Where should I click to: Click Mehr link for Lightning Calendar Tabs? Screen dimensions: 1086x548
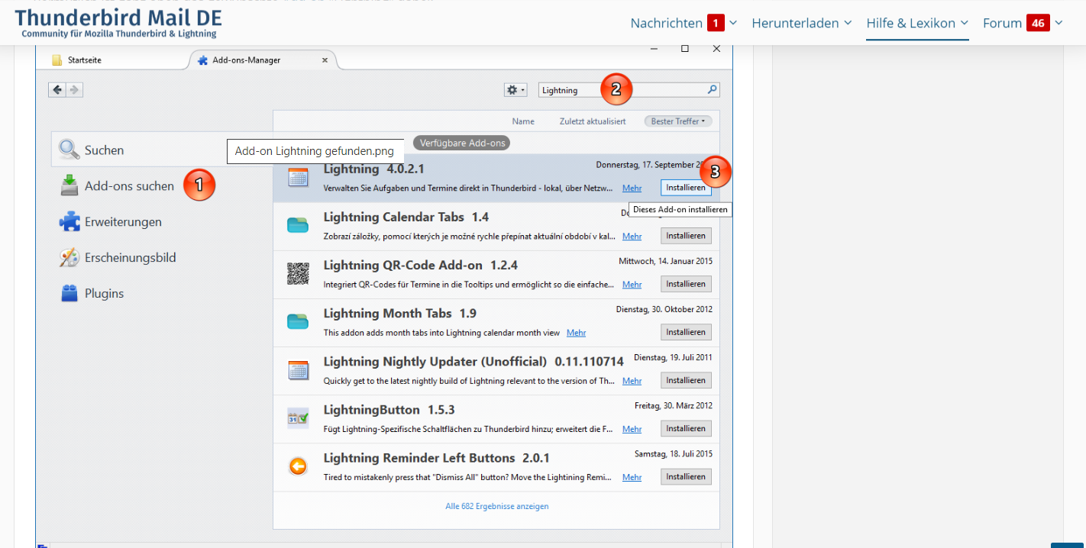coord(632,237)
